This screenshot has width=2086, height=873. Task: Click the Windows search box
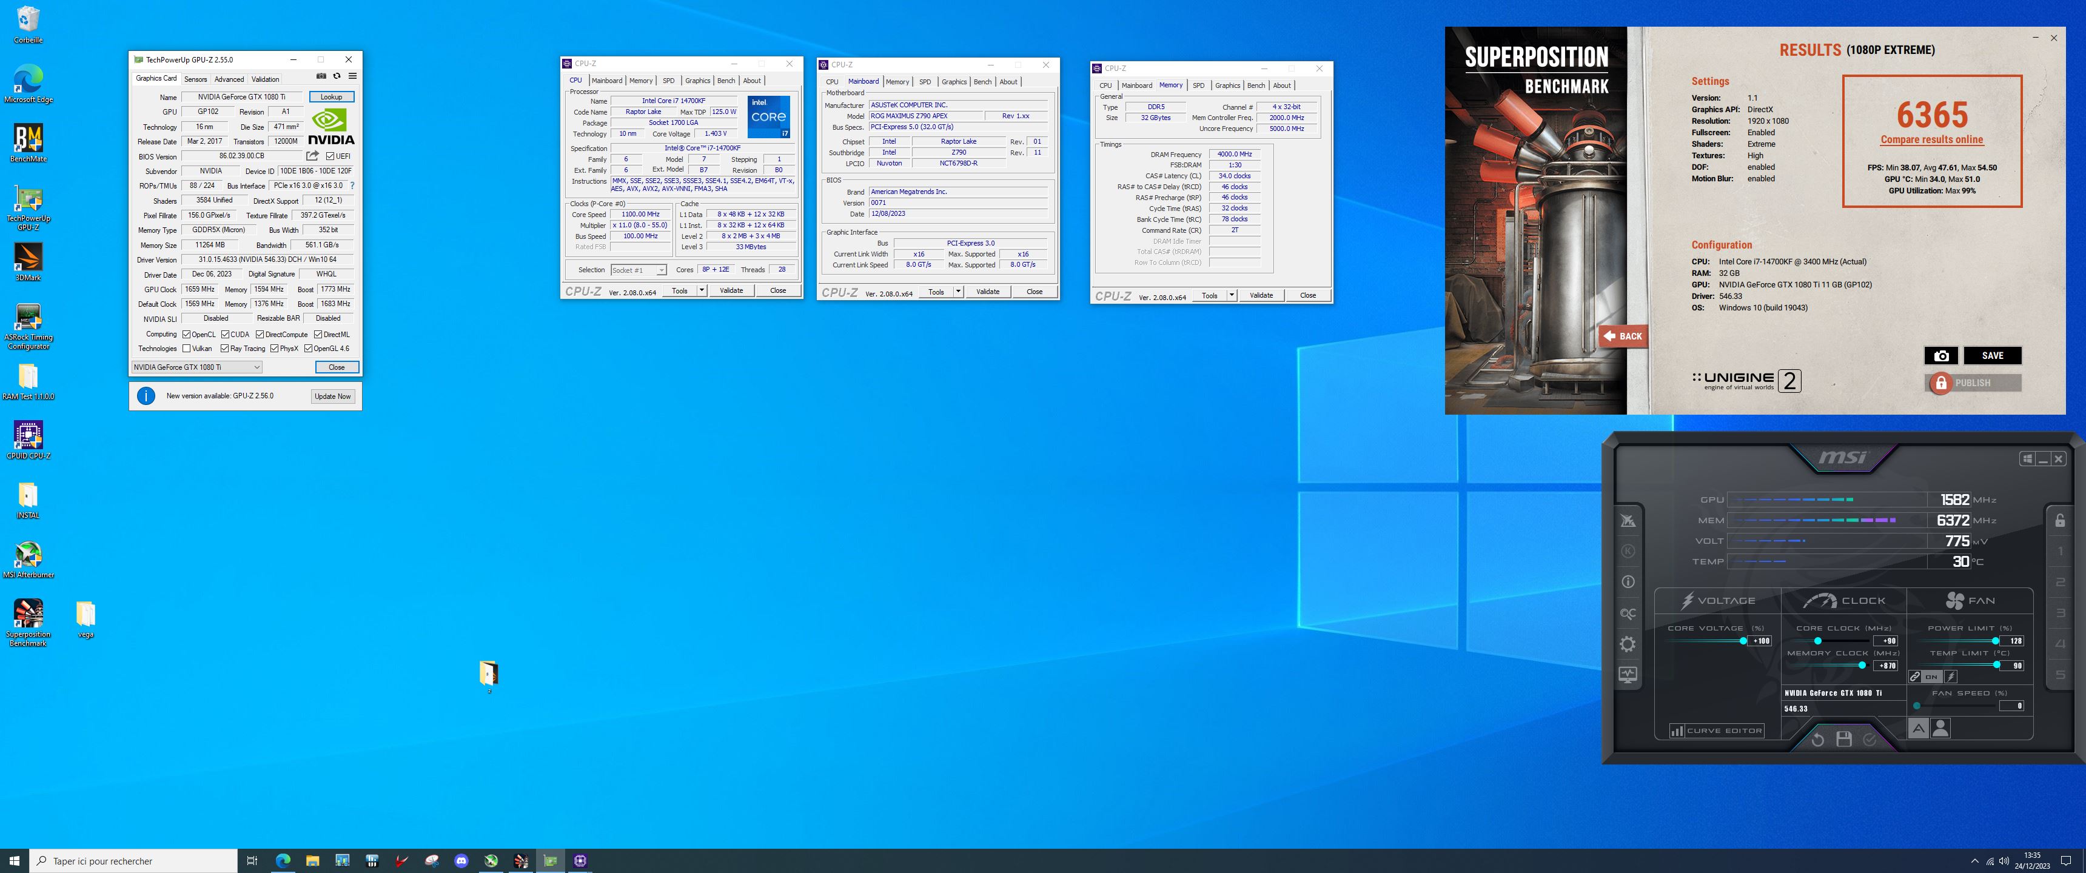(133, 861)
